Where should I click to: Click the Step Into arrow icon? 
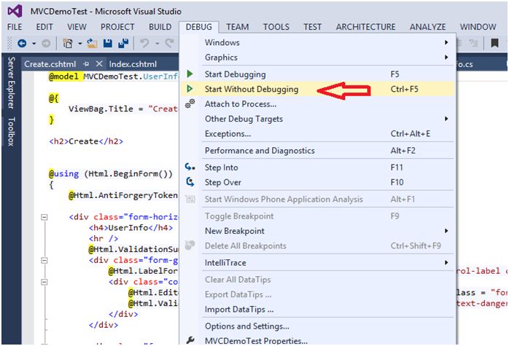click(190, 167)
